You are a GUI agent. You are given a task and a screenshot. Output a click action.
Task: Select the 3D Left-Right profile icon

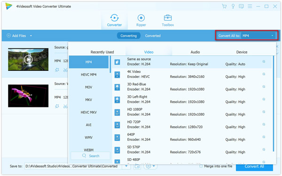(x=117, y=100)
